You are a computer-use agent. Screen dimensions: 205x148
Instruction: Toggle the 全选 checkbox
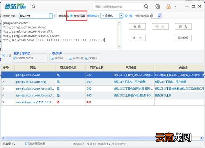pyautogui.click(x=3, y=55)
